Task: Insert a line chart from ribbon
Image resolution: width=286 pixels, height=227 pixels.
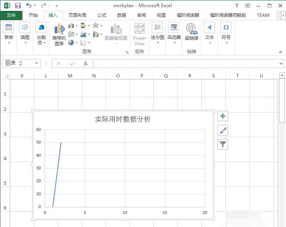Action: [71, 34]
